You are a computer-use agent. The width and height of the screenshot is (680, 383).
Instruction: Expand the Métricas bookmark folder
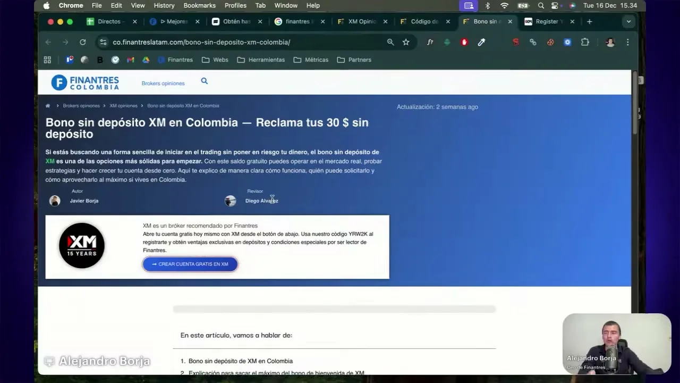(311, 60)
